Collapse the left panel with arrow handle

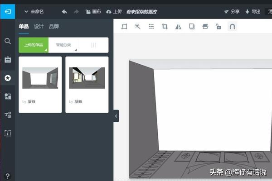click(x=116, y=116)
